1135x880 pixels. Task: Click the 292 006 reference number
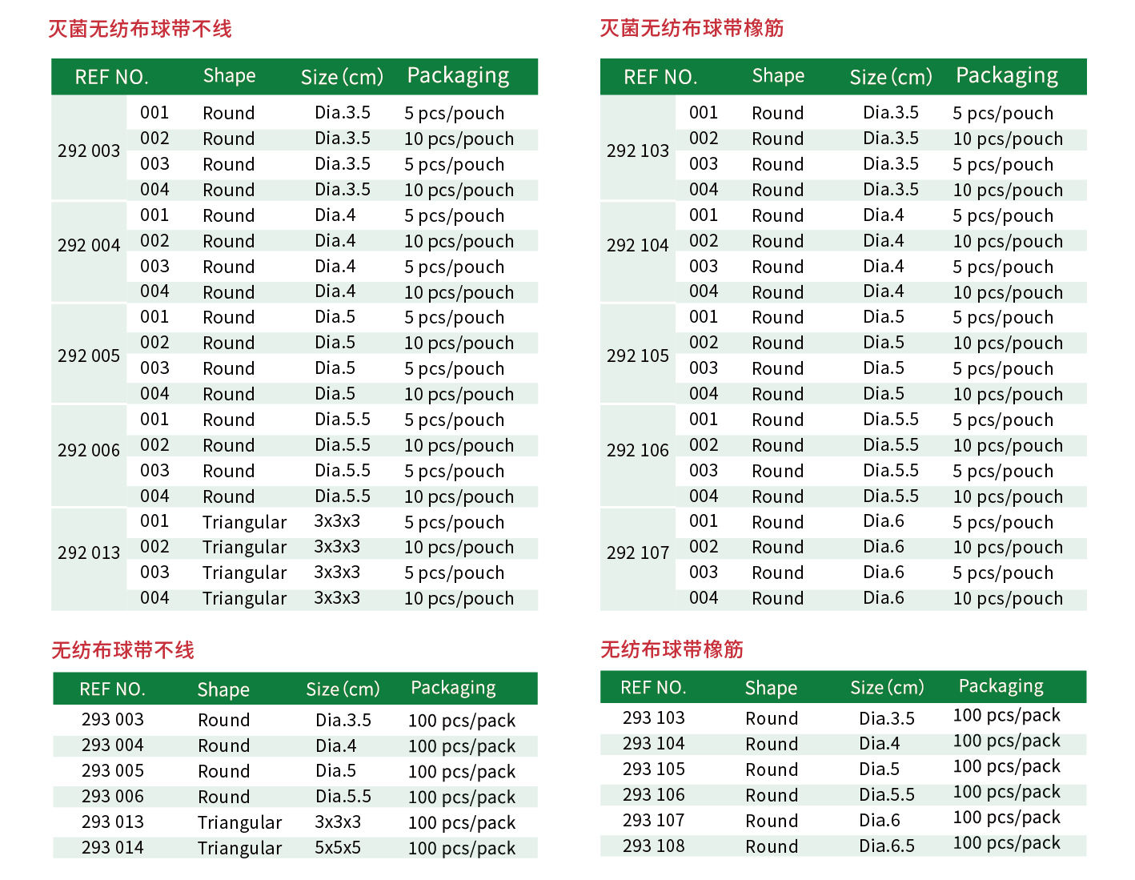click(x=89, y=450)
